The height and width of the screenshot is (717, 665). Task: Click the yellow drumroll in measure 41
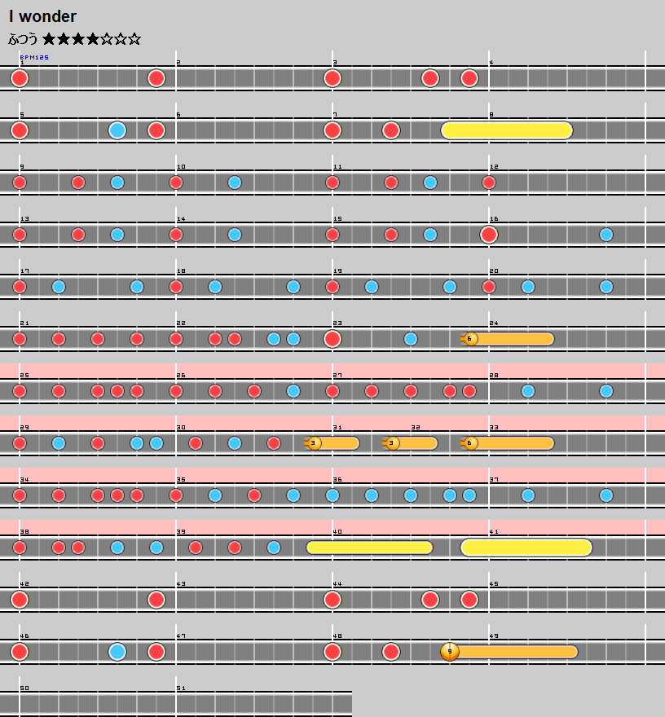[x=526, y=548]
